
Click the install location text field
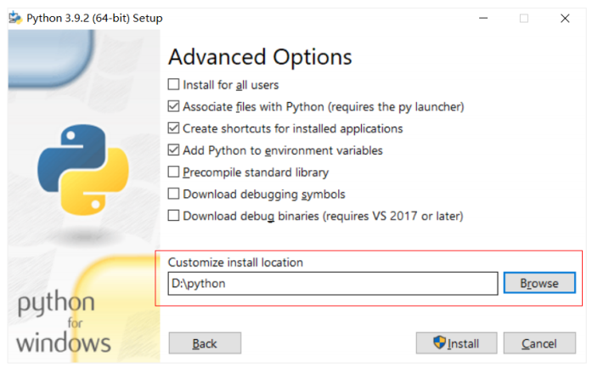(x=332, y=283)
